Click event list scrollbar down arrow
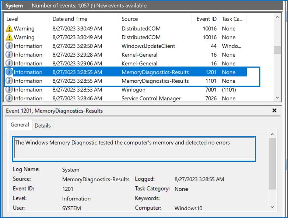Image resolution: width=288 pixels, height=218 pixels. click(x=277, y=98)
